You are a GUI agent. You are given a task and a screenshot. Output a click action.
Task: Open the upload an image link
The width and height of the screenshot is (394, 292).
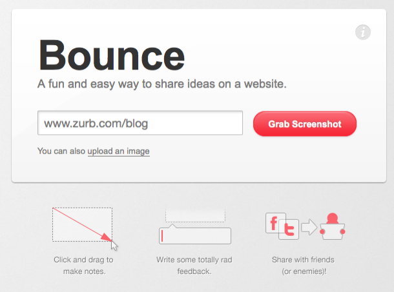point(118,151)
